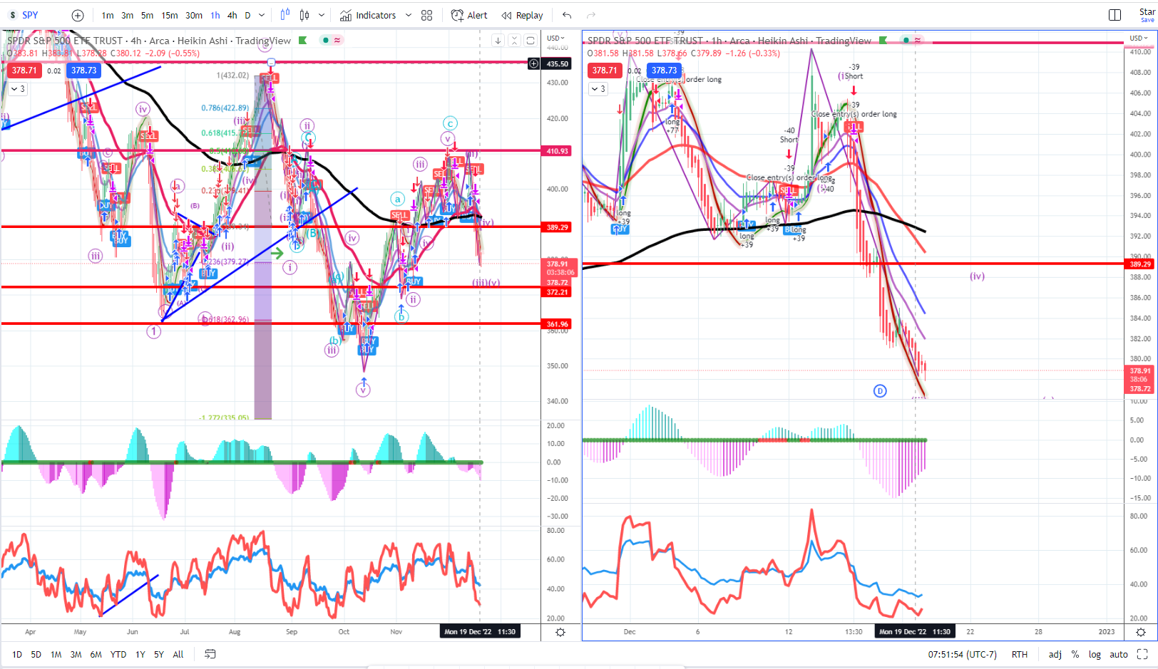1158x669 pixels.
Task: Open the Indicators dialog
Action: coord(368,15)
